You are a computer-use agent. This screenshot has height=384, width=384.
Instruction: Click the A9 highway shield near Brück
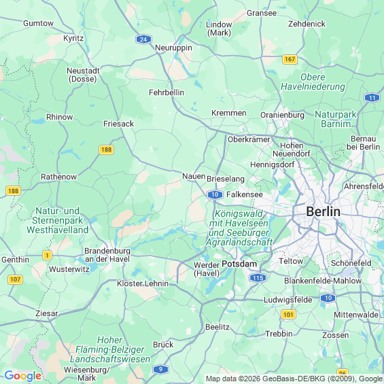(160, 369)
